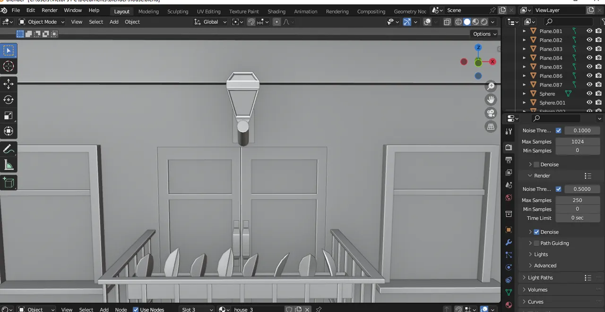Viewport: 605px width, 312px height.
Task: Open the Render properties tab
Action: 509,147
